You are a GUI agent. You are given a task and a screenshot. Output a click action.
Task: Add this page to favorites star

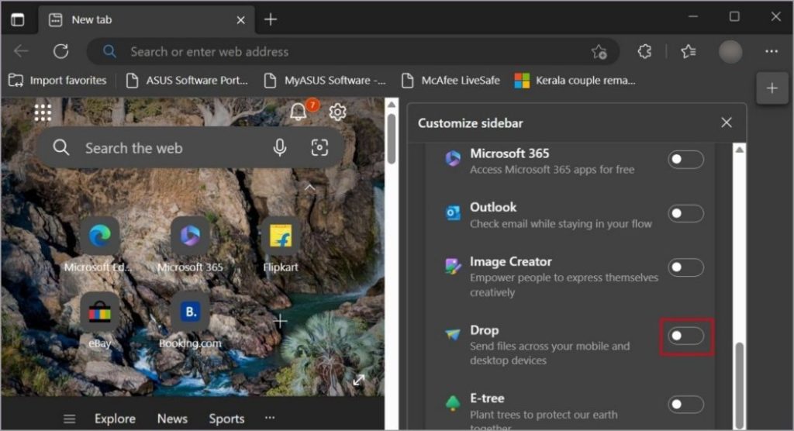pos(599,52)
